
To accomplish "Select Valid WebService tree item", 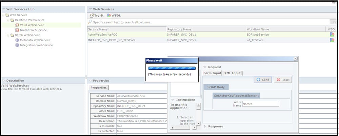I will pyautogui.click(x=32, y=25).
